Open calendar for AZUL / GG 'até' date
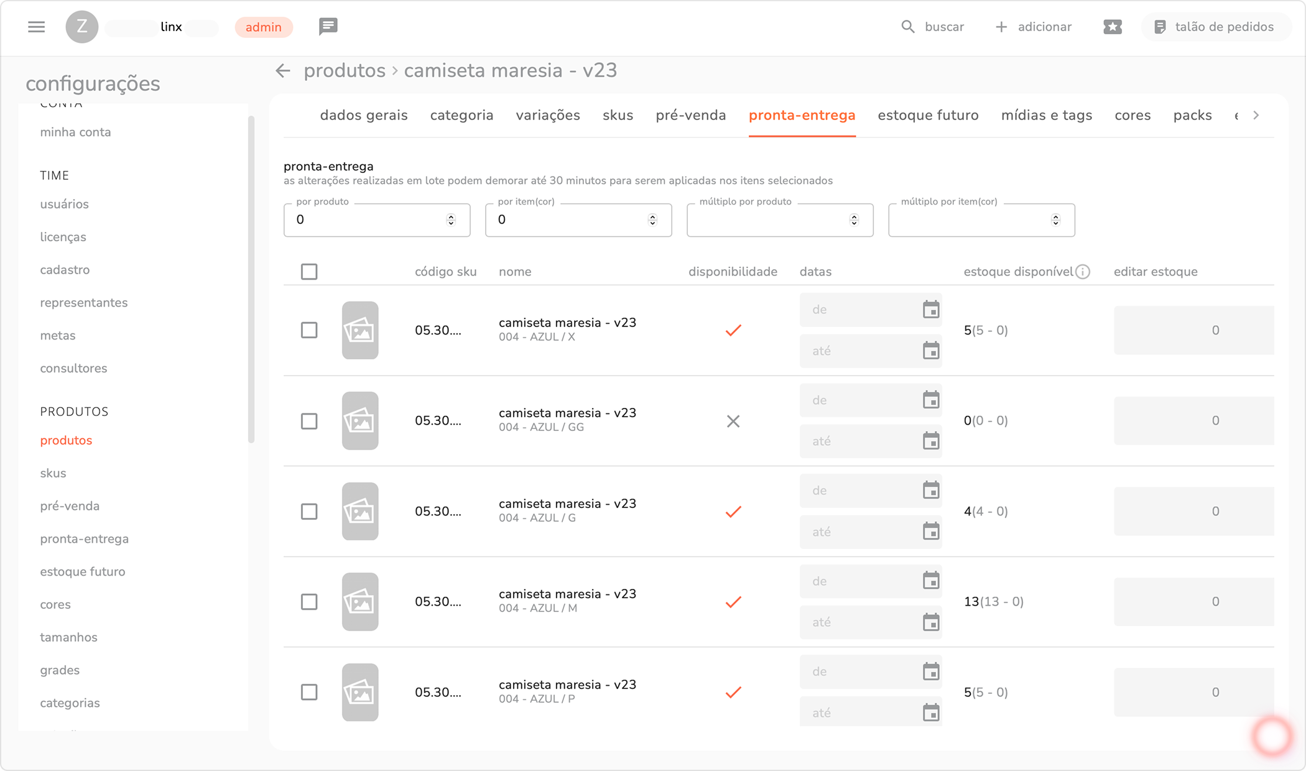This screenshot has height=771, width=1306. click(x=930, y=441)
